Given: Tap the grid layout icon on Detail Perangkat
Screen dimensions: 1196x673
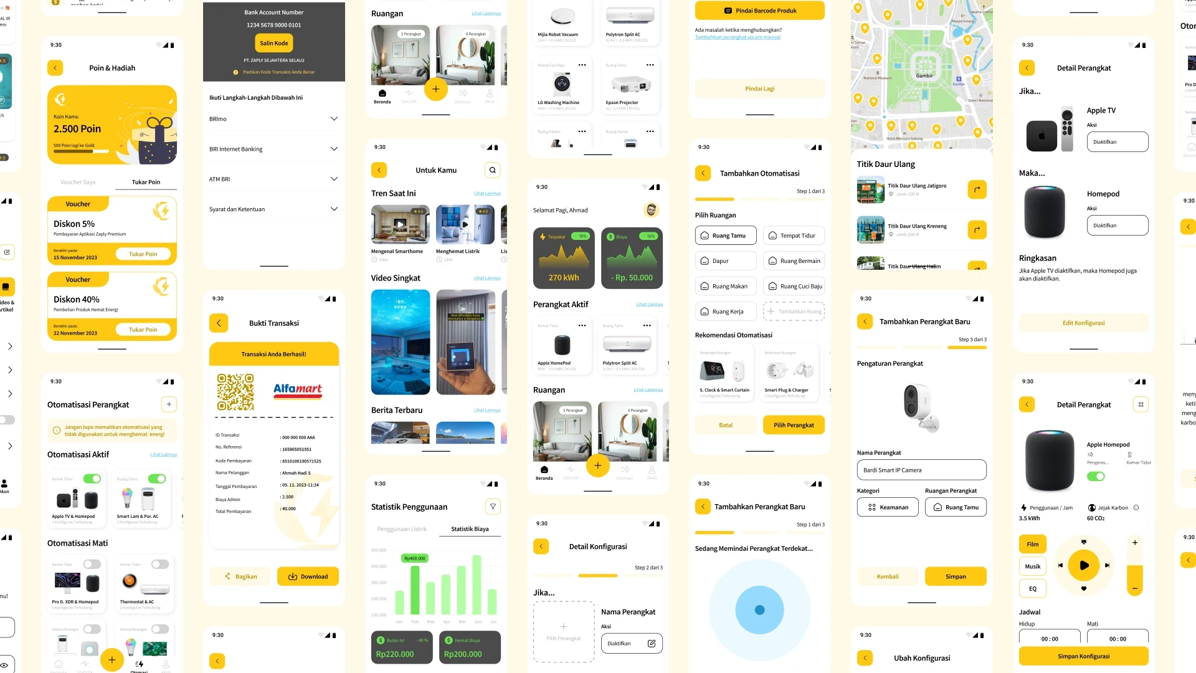Looking at the screenshot, I should tap(1141, 404).
